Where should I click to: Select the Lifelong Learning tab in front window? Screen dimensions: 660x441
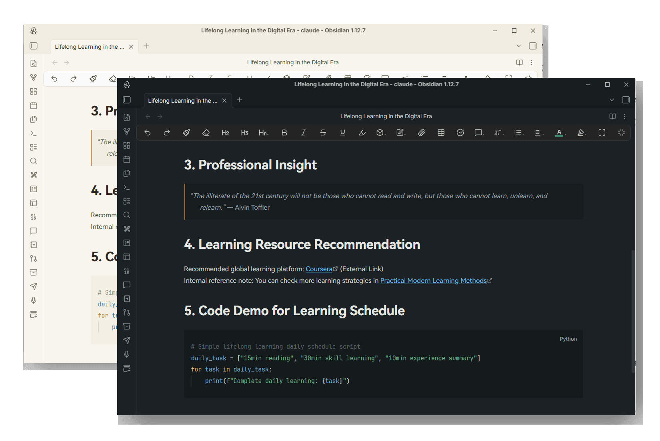click(183, 101)
